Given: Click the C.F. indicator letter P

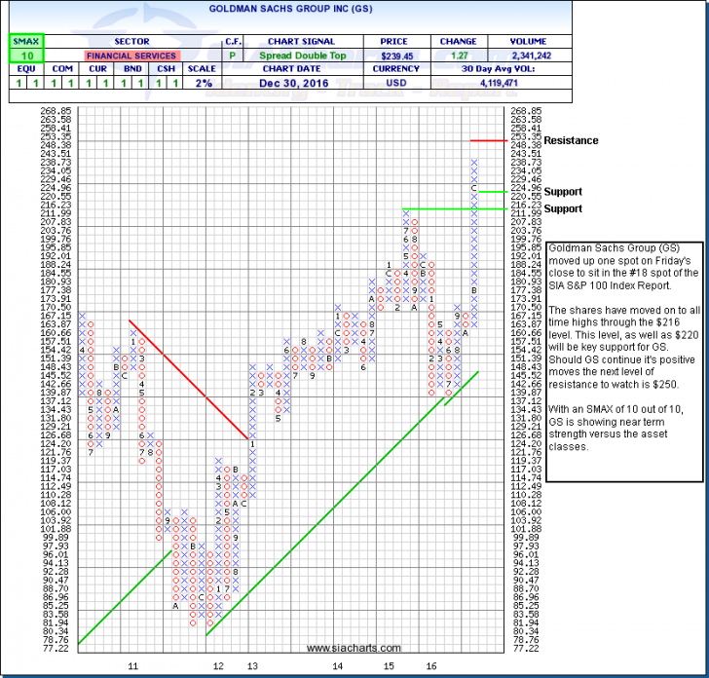Looking at the screenshot, I should (x=234, y=56).
